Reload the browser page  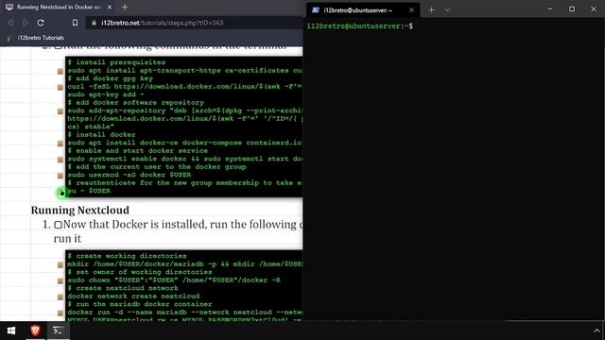tap(41, 23)
